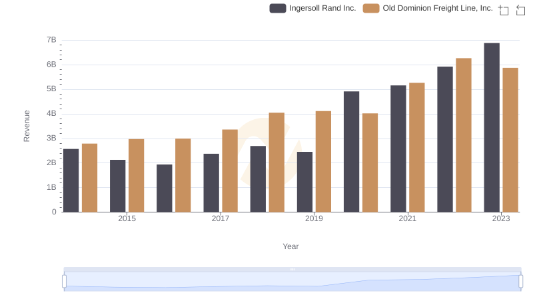This screenshot has width=533, height=307.
Task: Click the 1B y-axis label
Action: click(51, 187)
